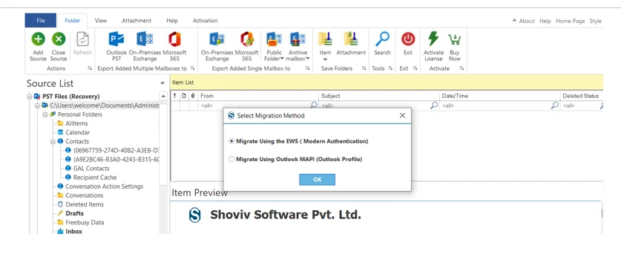This screenshot has width=621, height=280.
Task: Click the importance exclamation column header
Action: pyautogui.click(x=175, y=96)
